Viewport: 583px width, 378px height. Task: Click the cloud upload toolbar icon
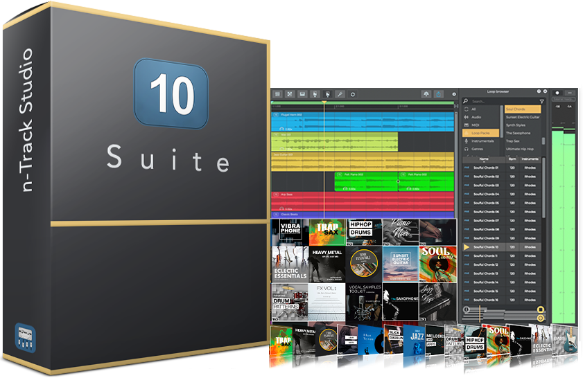(426, 94)
